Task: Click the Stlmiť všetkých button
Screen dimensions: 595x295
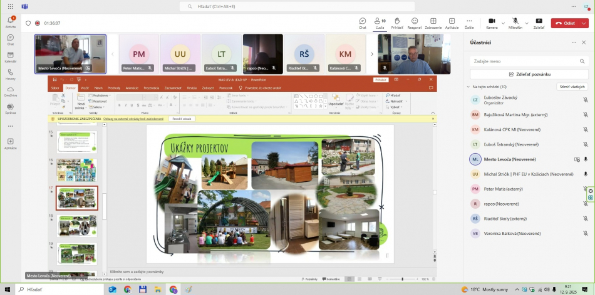Action: 572,87
